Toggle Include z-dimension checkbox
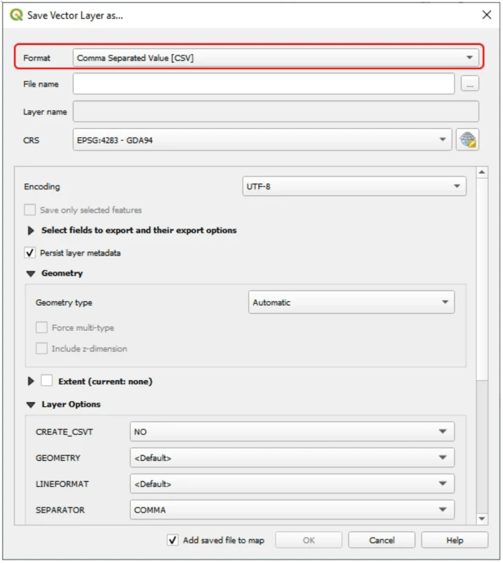503x563 pixels. tap(42, 348)
